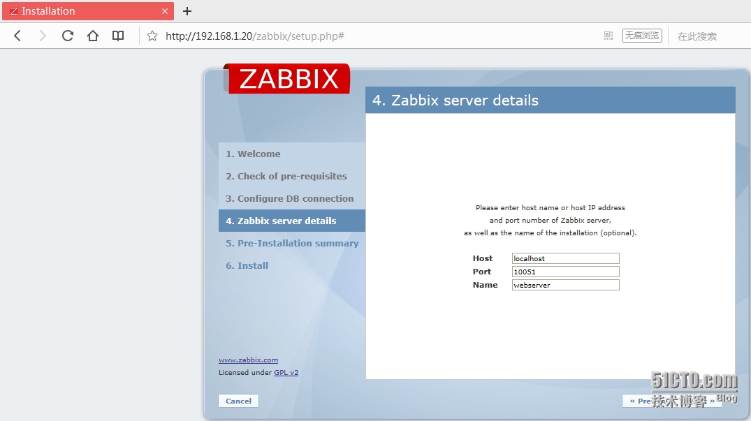Click the Name field containing webserver
This screenshot has width=751, height=421.
tap(566, 285)
